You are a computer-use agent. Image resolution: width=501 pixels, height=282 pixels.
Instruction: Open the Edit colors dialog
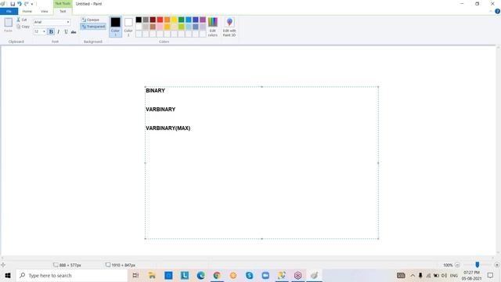[x=213, y=27]
